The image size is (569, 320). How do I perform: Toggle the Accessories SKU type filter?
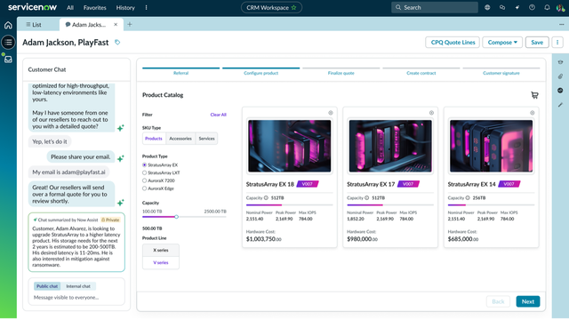point(180,139)
